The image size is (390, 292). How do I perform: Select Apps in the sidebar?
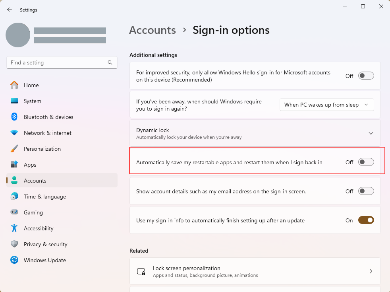pos(62,165)
